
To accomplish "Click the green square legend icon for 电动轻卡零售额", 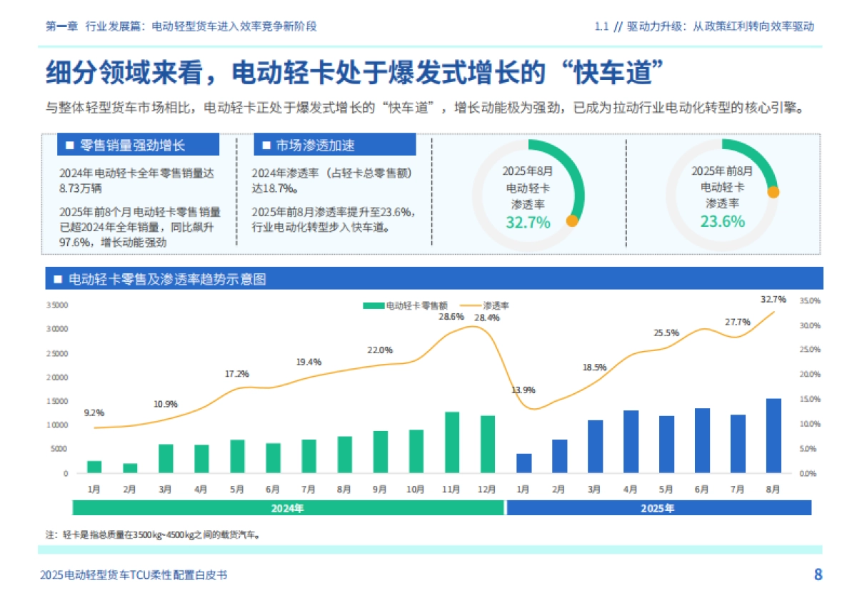I will click(x=374, y=305).
